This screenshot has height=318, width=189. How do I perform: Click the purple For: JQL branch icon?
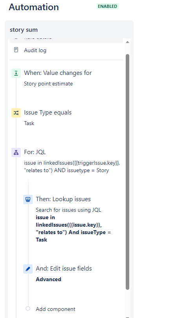point(16,153)
